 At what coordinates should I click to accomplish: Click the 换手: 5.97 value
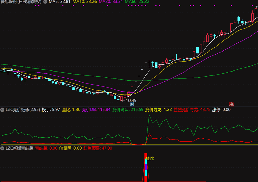(x=51, y=110)
